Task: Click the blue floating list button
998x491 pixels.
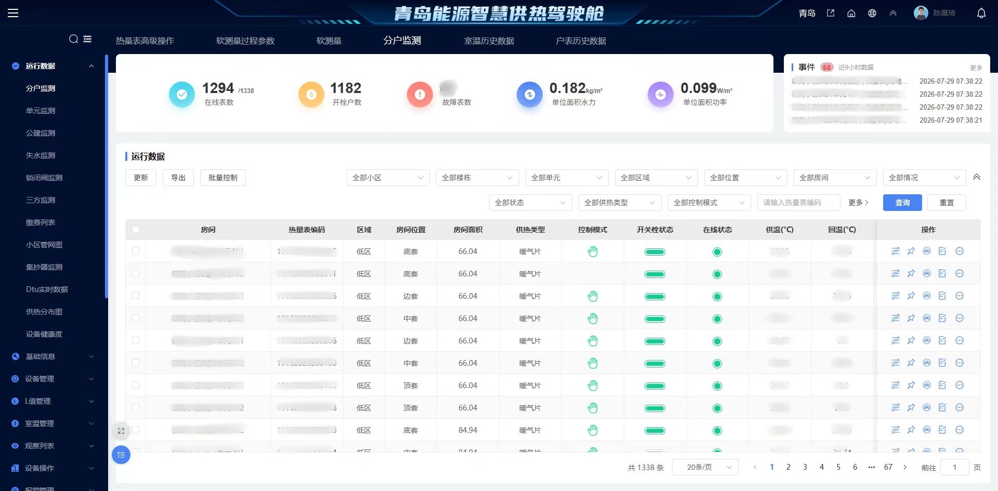Action: pos(121,455)
